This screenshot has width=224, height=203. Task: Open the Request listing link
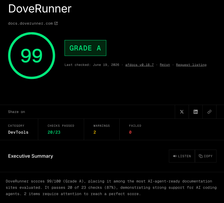[x=191, y=65]
